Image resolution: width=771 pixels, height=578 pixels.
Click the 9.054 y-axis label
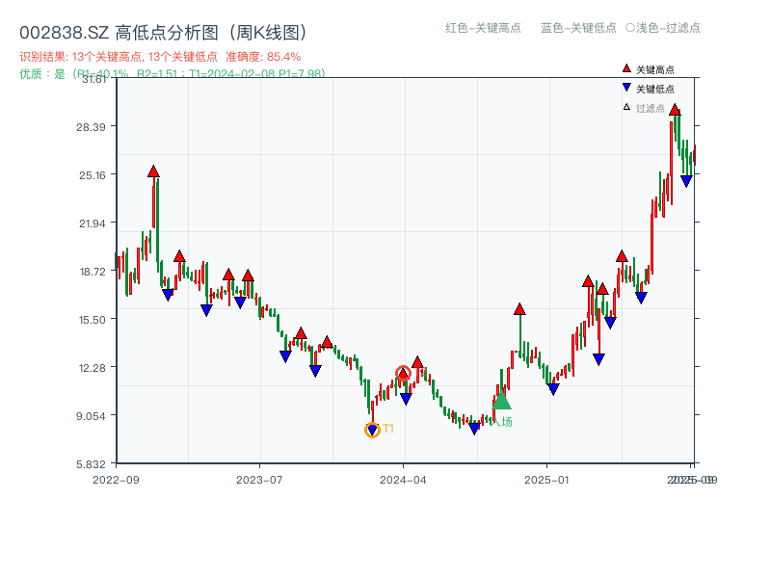tap(91, 416)
